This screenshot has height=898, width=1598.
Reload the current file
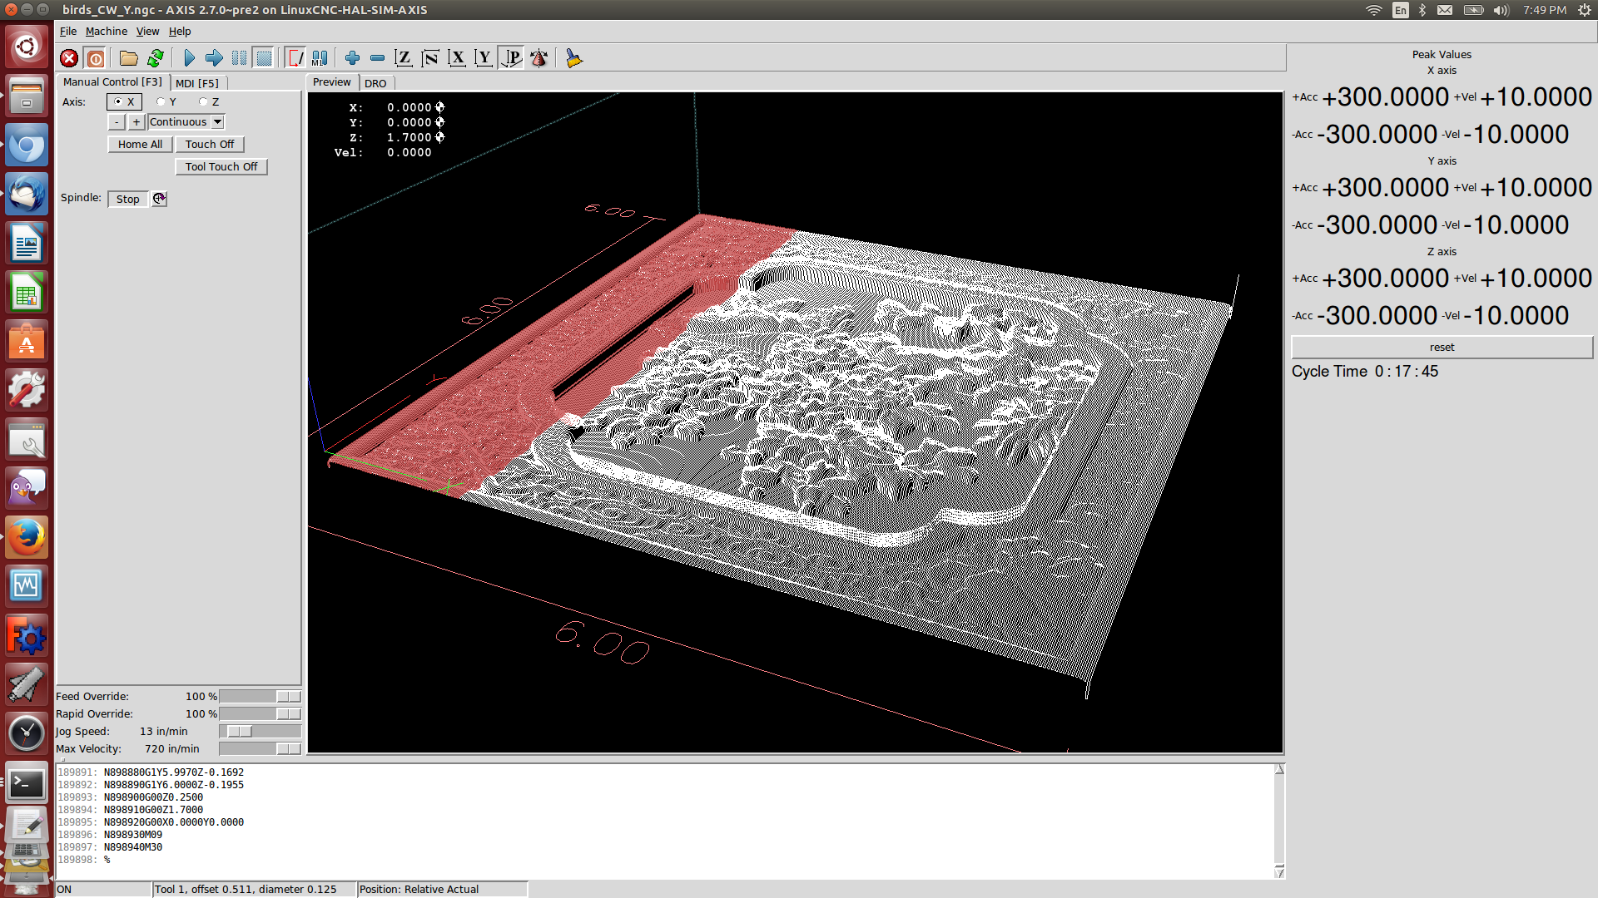coord(156,58)
